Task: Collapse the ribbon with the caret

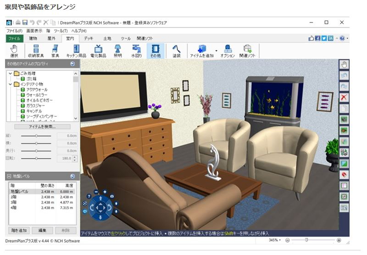Action: tap(337, 39)
